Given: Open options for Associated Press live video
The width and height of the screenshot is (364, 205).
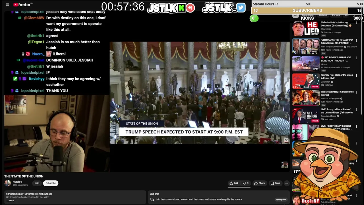Looking at the screenshot, I should click(x=356, y=110).
